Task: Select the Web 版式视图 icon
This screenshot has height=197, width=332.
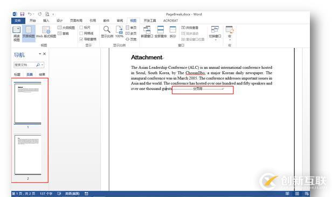Action: [x=46, y=32]
